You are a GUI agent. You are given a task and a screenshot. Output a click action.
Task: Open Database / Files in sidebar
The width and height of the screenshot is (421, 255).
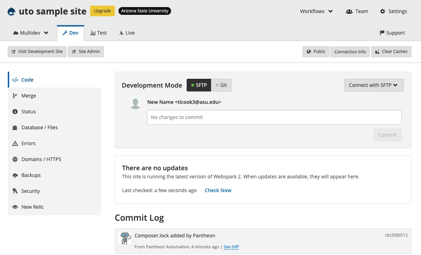[x=54, y=127]
